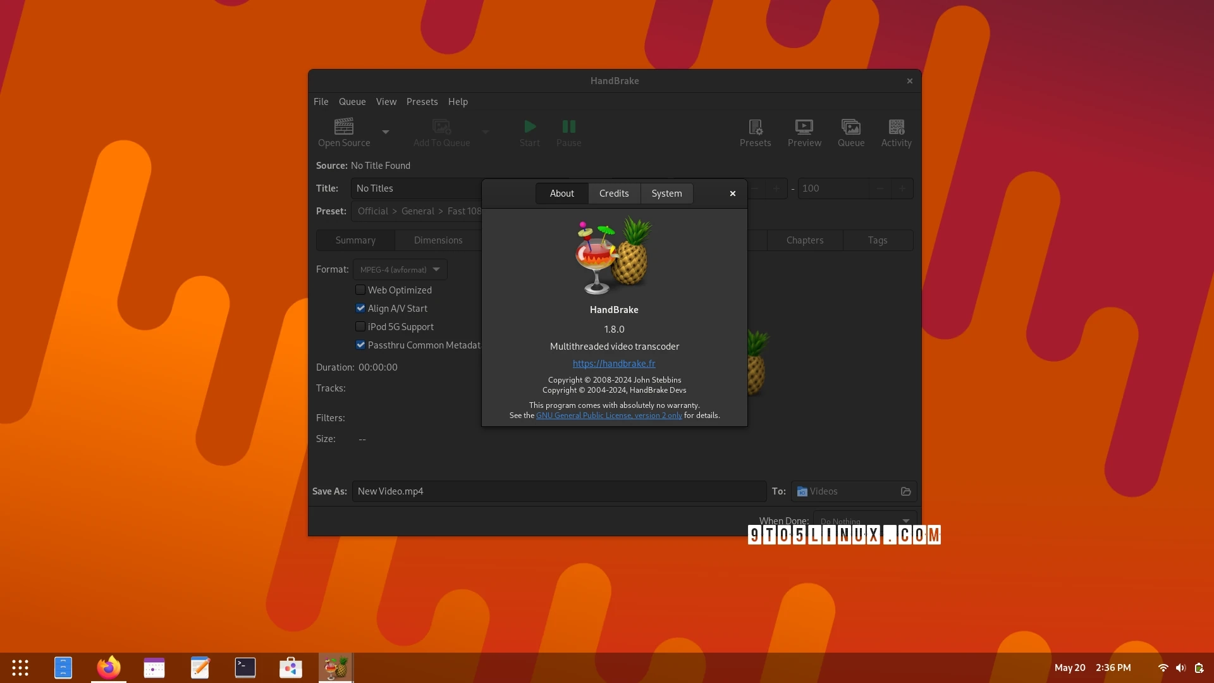
Task: Toggle the Align A/V Start checkbox
Action: coord(360,308)
